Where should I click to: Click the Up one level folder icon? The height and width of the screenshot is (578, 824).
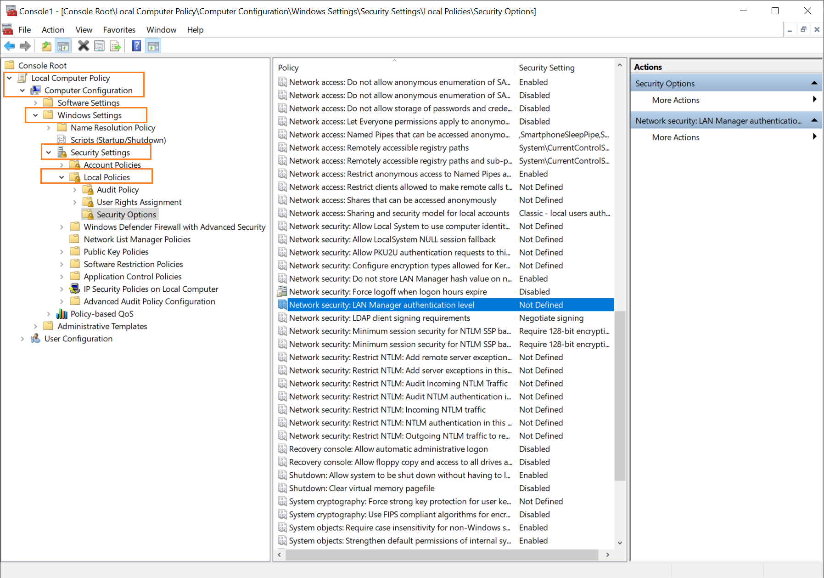[x=46, y=46]
